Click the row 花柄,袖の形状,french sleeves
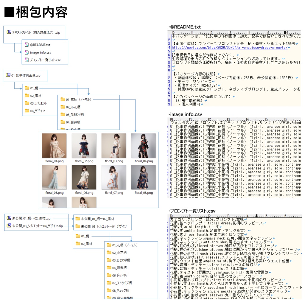The width and height of the screenshot is (305, 305). 236,253
